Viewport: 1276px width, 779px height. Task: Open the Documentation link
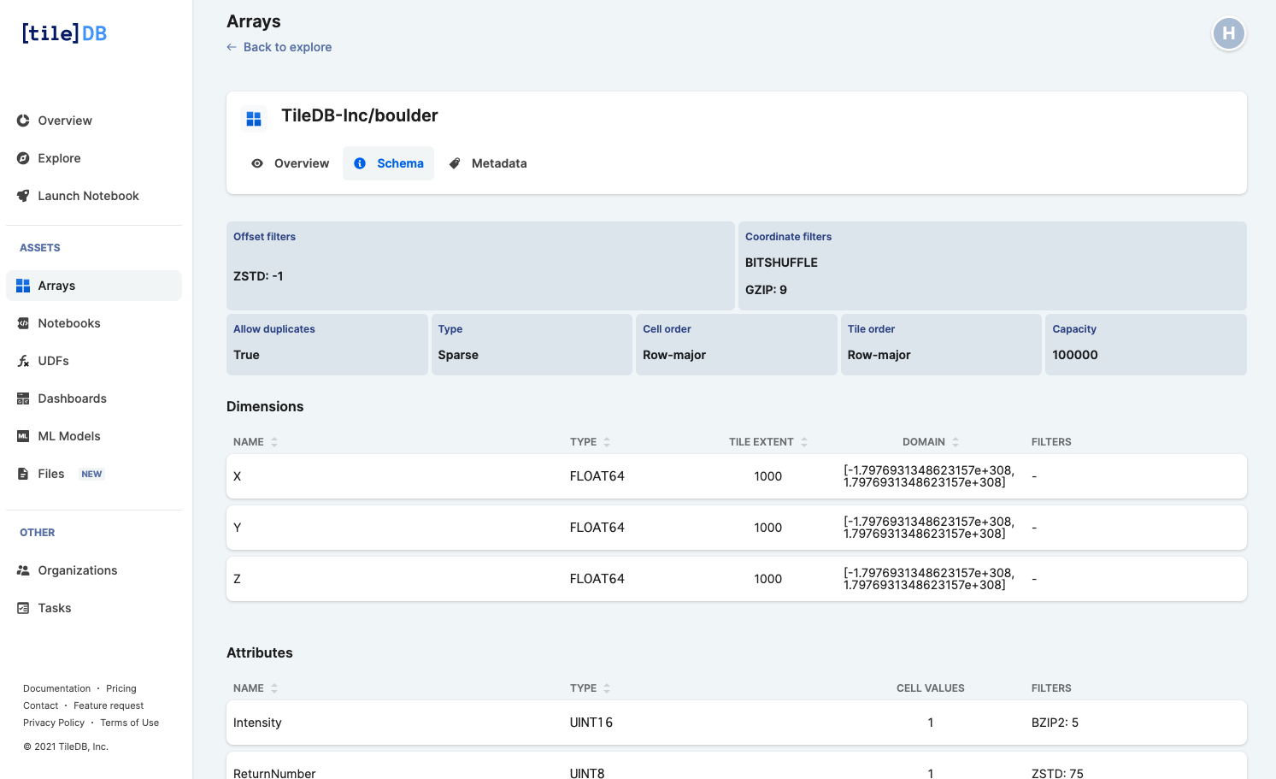coord(56,688)
